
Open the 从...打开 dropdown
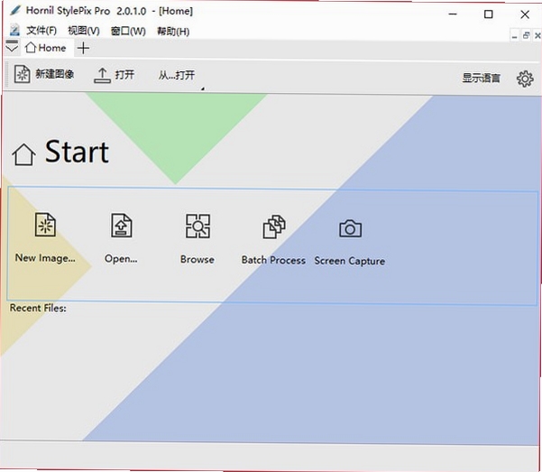[177, 75]
